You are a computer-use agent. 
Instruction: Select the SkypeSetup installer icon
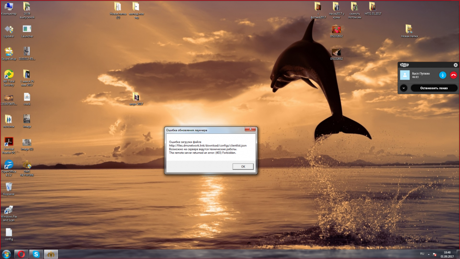point(9,52)
